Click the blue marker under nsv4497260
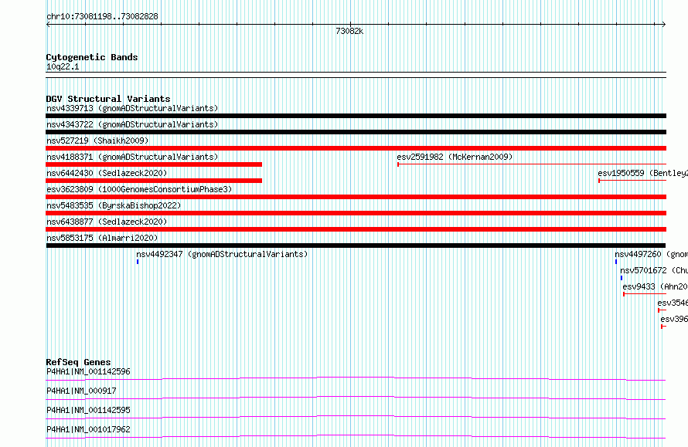 [616, 262]
